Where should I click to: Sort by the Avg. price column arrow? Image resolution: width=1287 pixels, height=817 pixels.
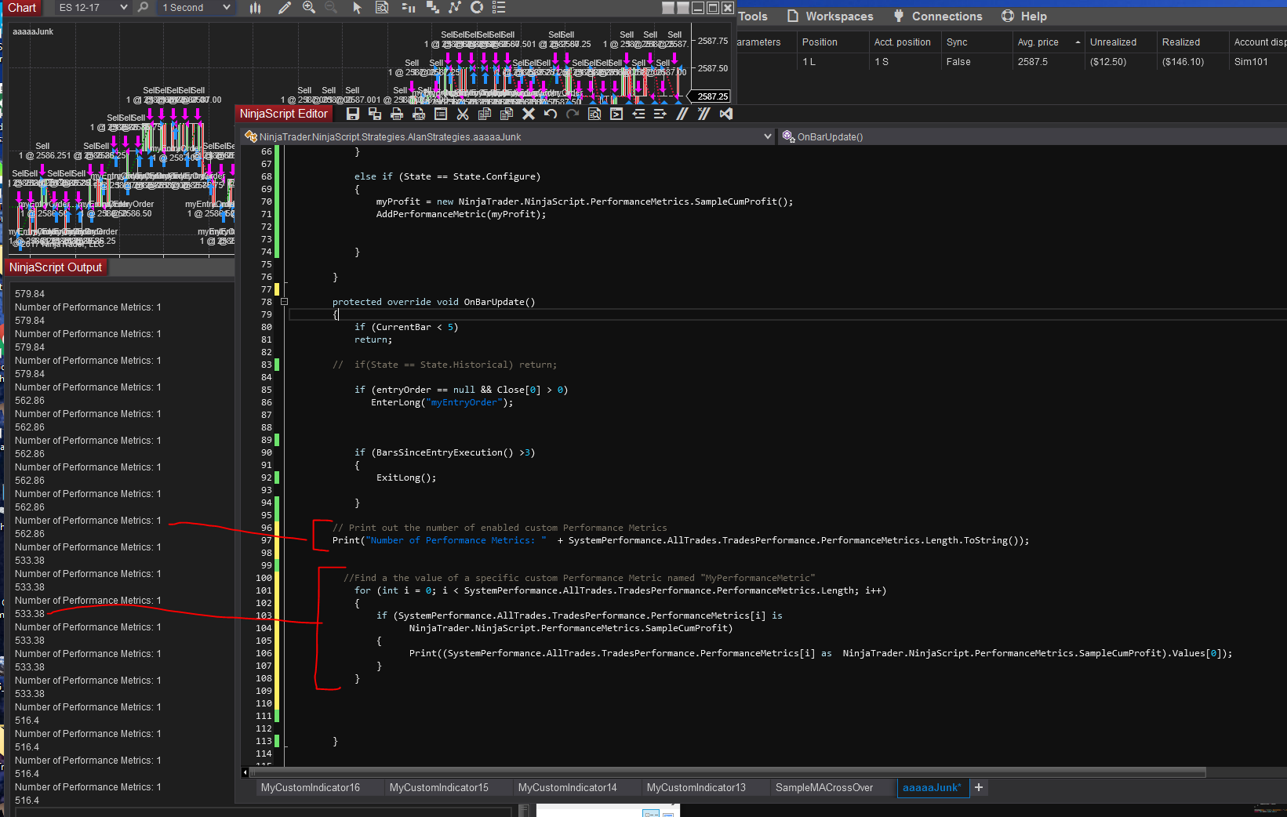(1078, 42)
